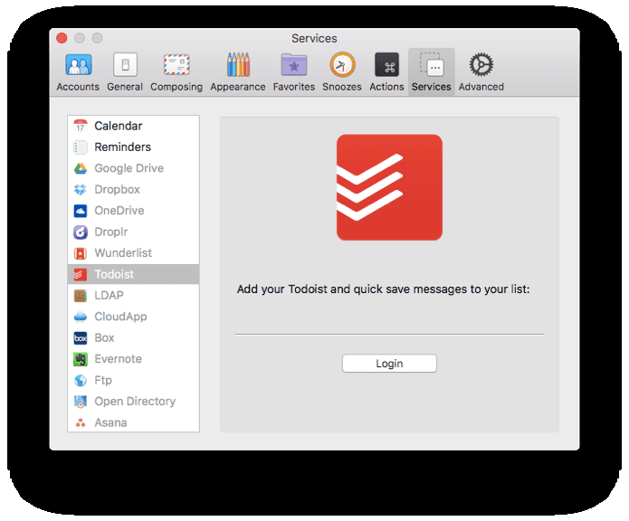The height and width of the screenshot is (521, 629).
Task: Select Google Drive text in the list
Action: coord(129,168)
